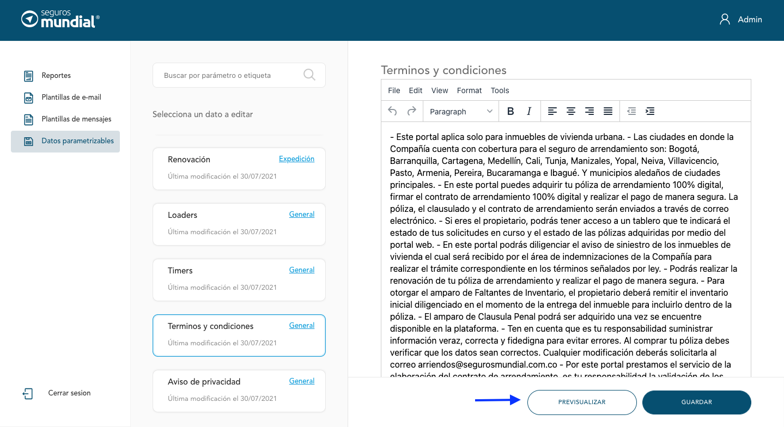Screen dimensions: 784x427
Task: Select the Terminos y condiciones card
Action: pyautogui.click(x=239, y=335)
